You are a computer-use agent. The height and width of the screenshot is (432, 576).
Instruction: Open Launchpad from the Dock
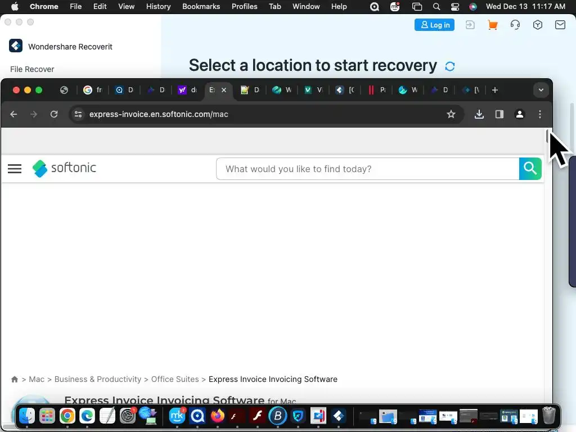47,416
